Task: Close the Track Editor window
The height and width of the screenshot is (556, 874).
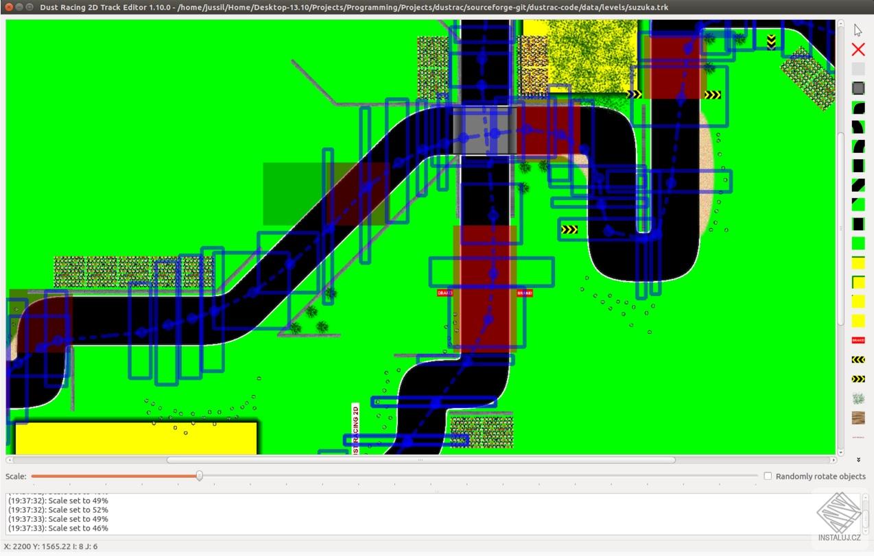Action: [x=9, y=7]
